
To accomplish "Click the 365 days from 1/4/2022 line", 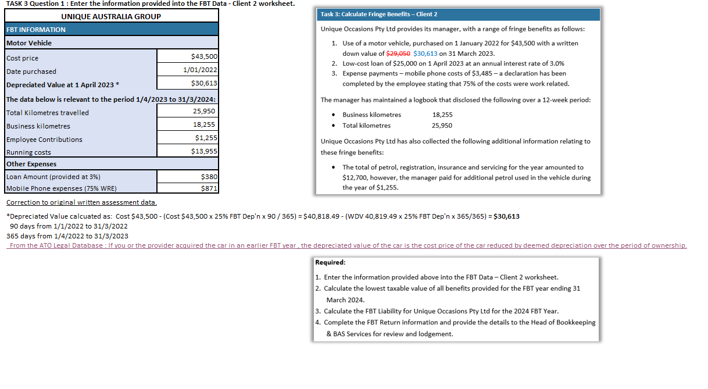I will [x=67, y=235].
